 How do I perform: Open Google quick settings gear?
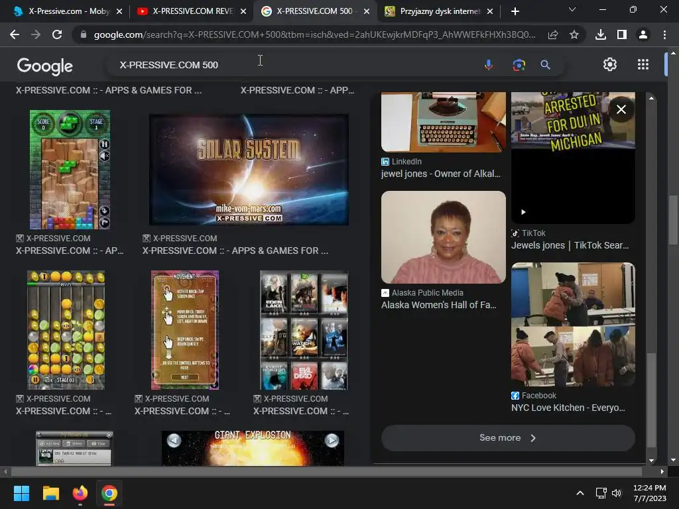click(x=610, y=64)
